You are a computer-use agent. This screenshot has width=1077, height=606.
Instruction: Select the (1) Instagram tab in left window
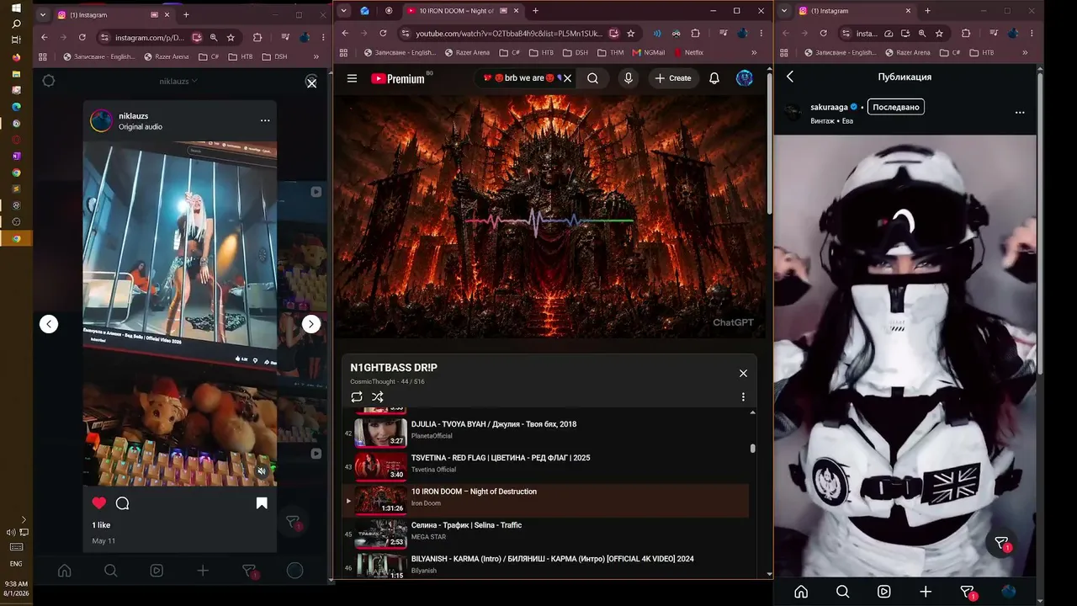point(113,14)
